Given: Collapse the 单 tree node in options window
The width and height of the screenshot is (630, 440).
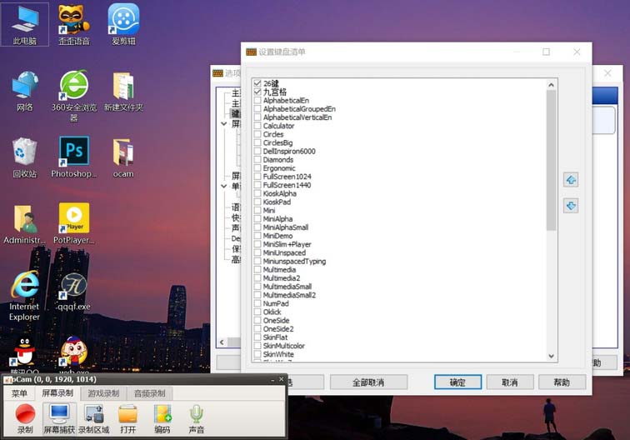Looking at the screenshot, I should click(224, 186).
